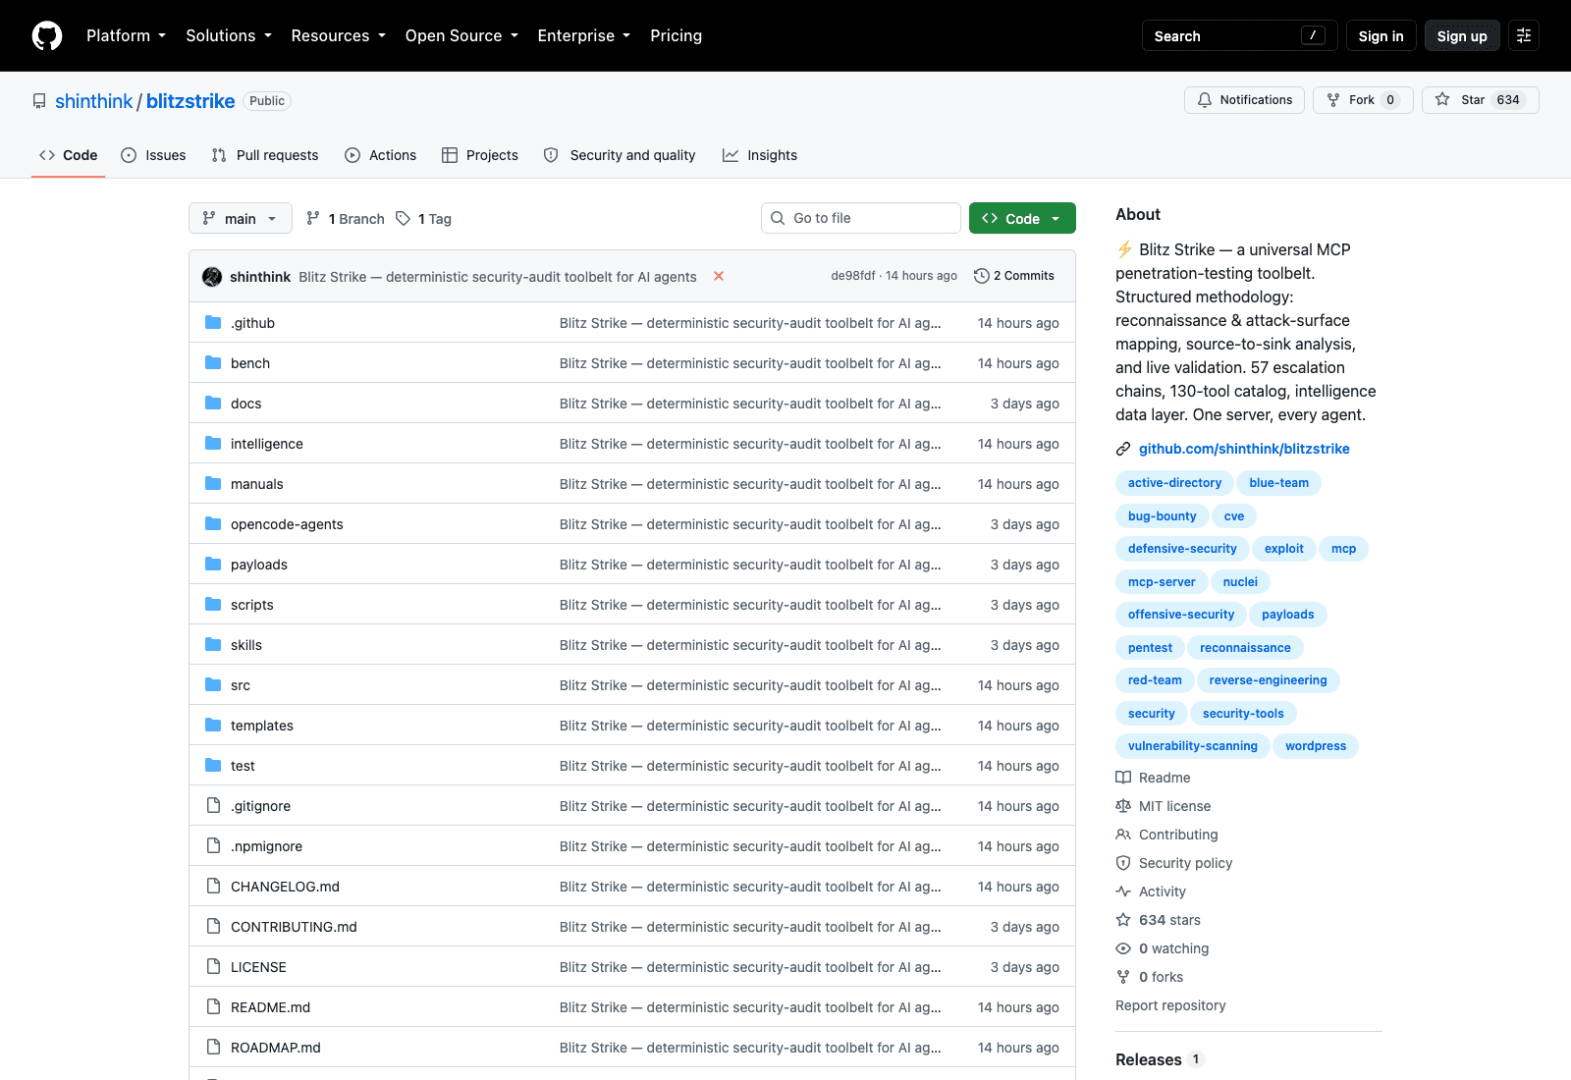1571x1080 pixels.
Task: Open commit hash de98fdf
Action: [x=853, y=276]
